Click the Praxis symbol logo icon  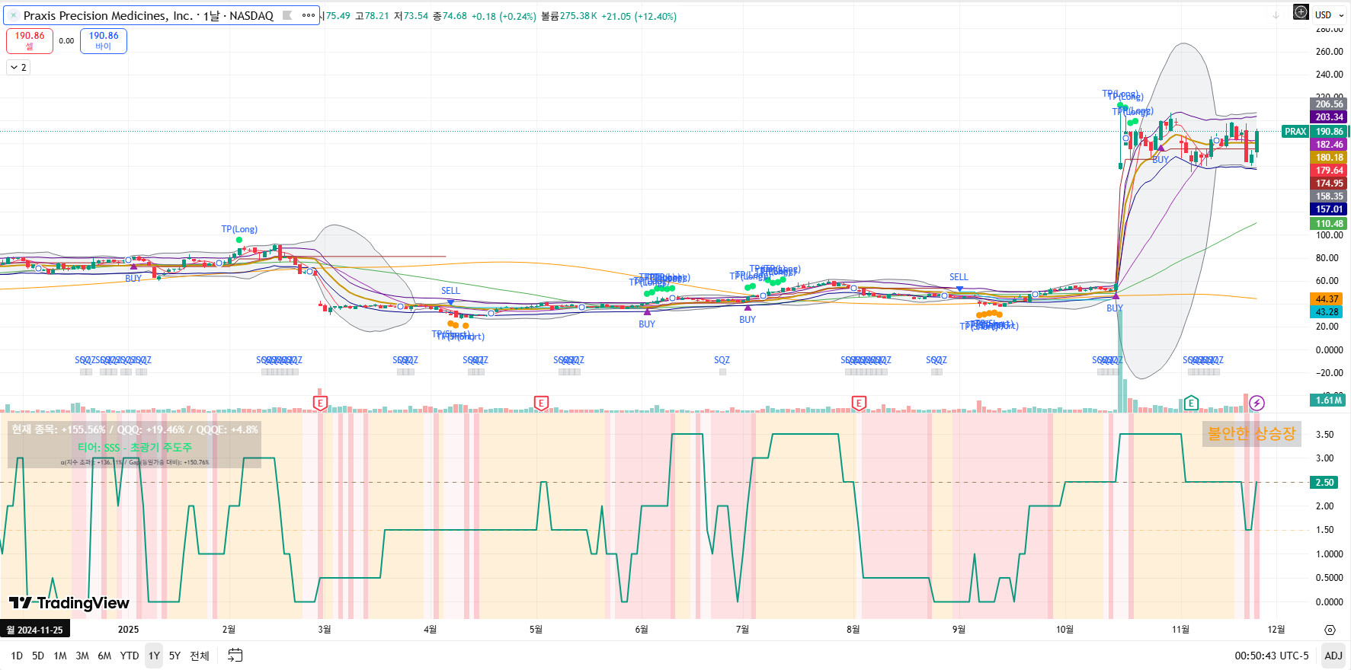[13, 15]
